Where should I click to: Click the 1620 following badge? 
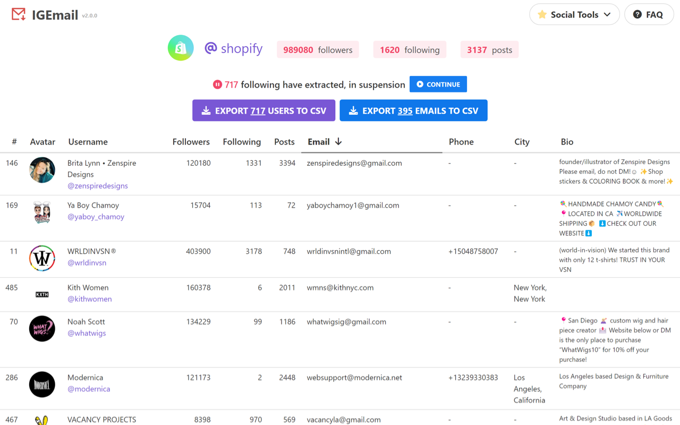tap(410, 49)
